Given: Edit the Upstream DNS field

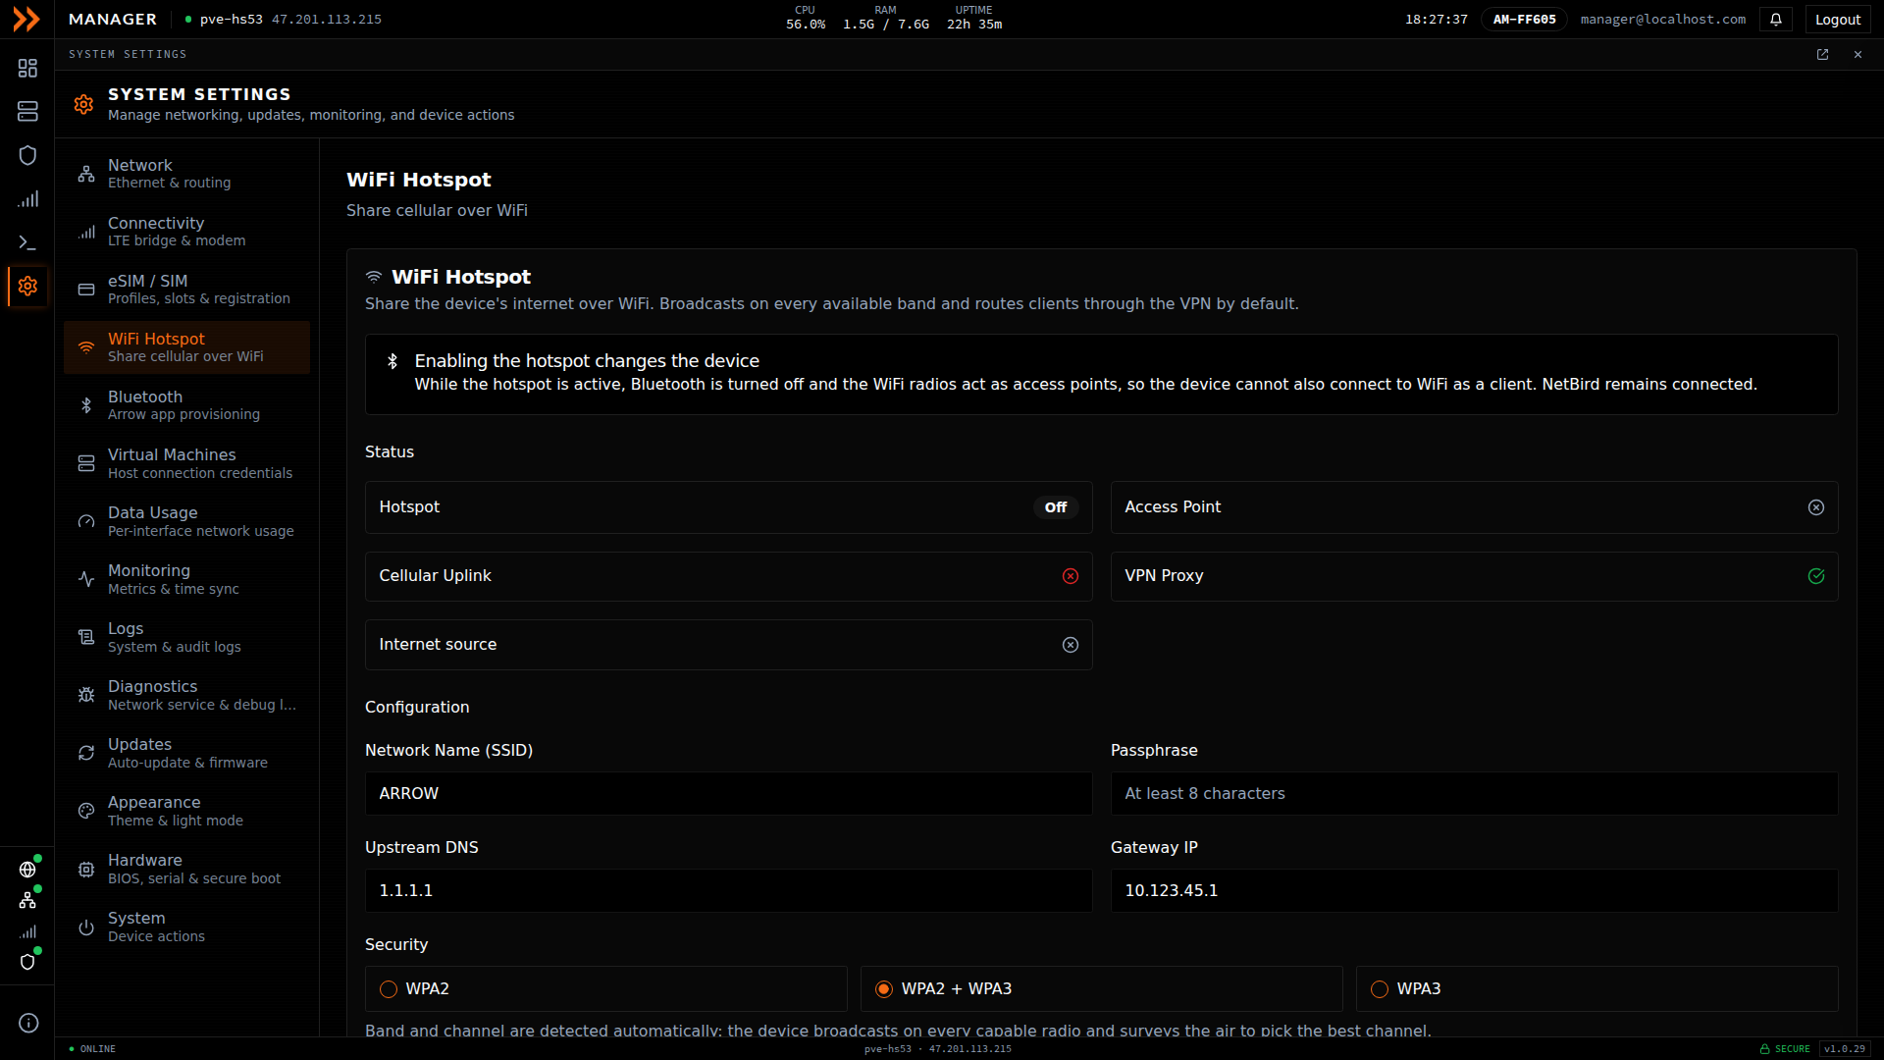Looking at the screenshot, I should 728,890.
